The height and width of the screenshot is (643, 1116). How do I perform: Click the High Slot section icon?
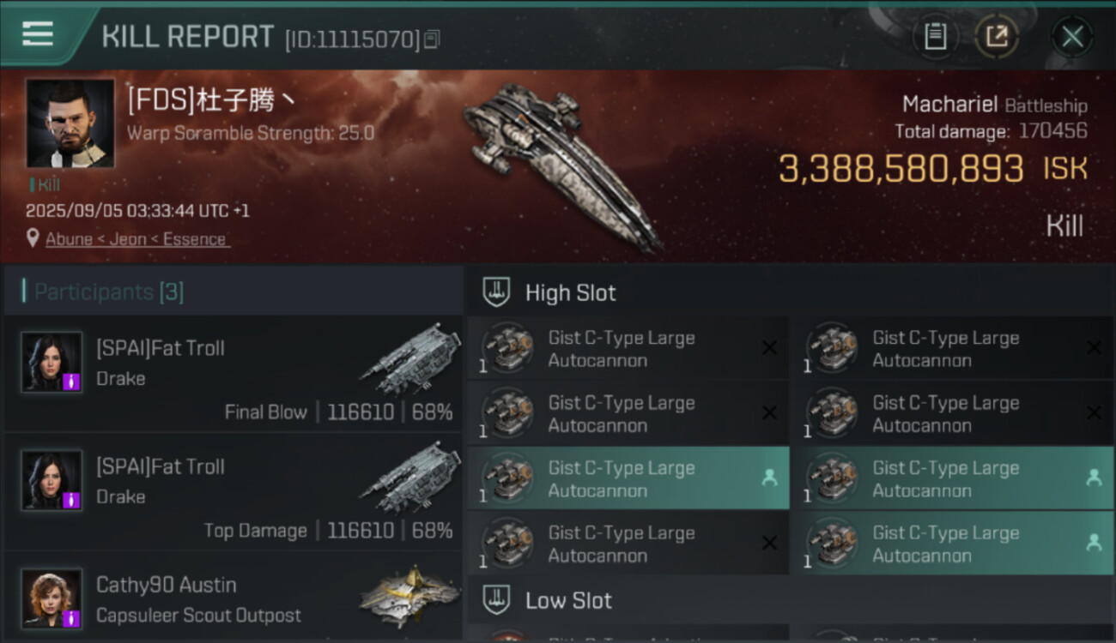(x=495, y=292)
